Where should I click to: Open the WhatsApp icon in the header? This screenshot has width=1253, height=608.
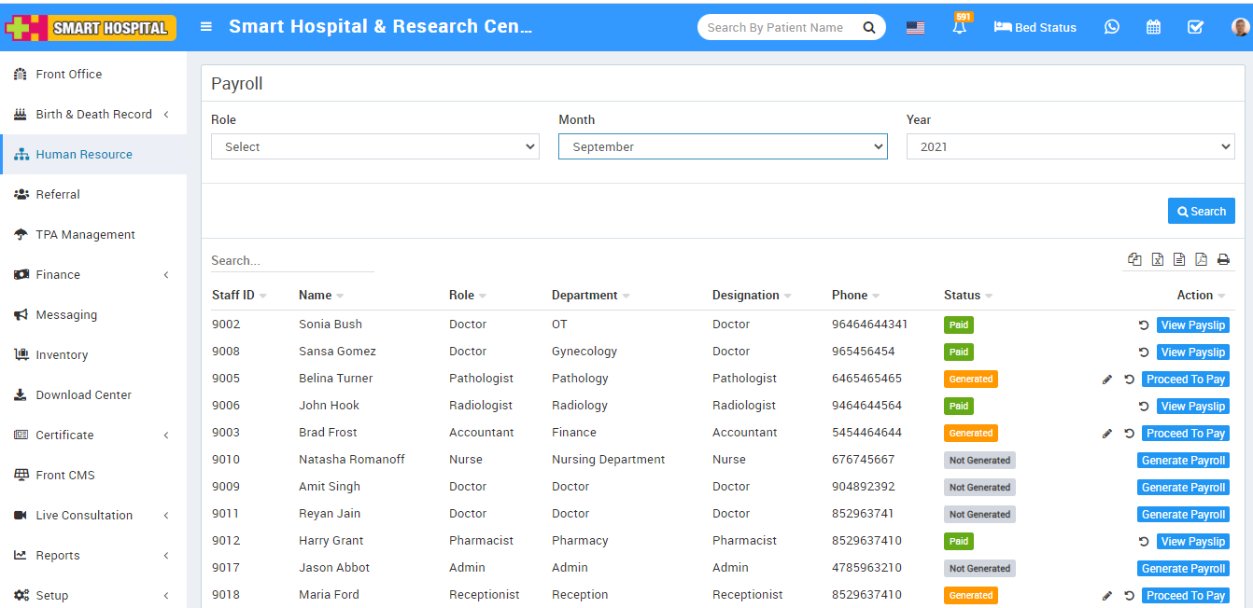1111,27
